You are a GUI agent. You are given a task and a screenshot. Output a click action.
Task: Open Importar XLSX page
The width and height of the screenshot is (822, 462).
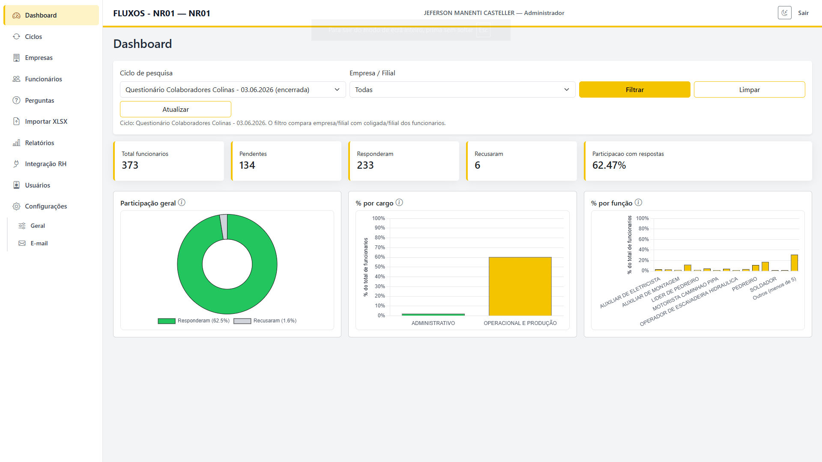click(x=51, y=122)
